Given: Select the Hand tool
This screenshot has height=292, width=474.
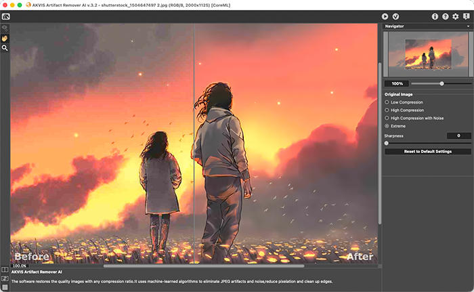Looking at the screenshot, I should (5, 38).
